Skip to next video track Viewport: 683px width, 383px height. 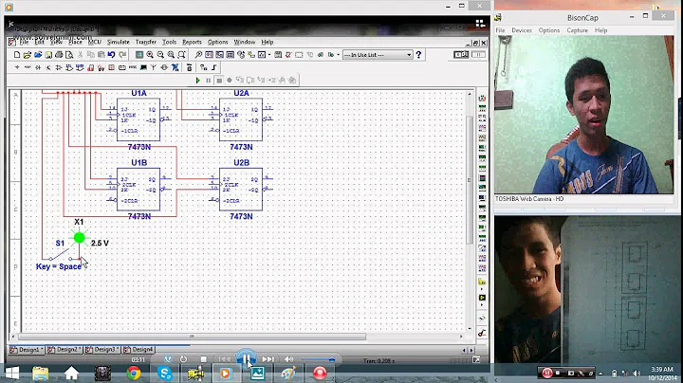click(268, 359)
